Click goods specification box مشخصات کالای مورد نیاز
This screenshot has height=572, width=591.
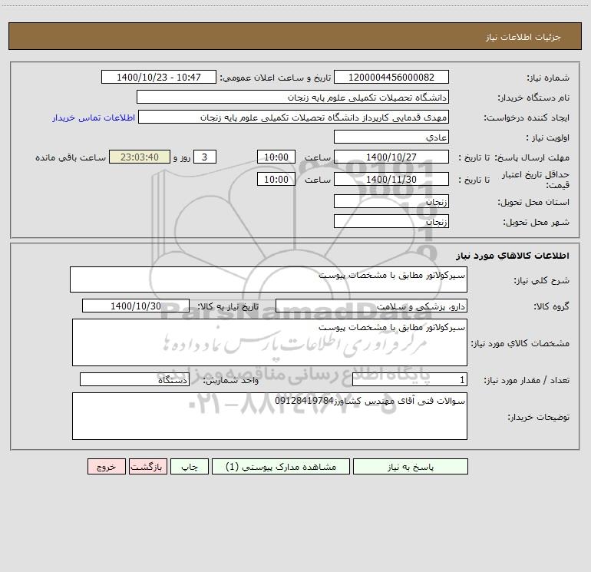tap(269, 342)
